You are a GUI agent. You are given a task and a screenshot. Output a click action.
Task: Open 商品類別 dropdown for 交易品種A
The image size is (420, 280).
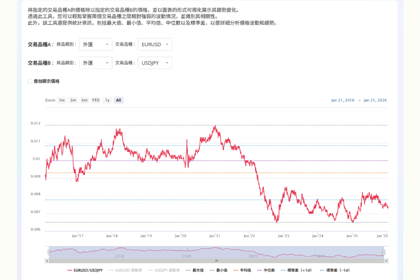95,44
